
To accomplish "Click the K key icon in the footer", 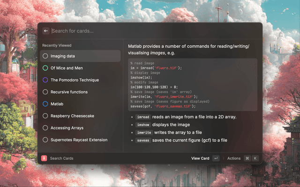I will 255,158.
